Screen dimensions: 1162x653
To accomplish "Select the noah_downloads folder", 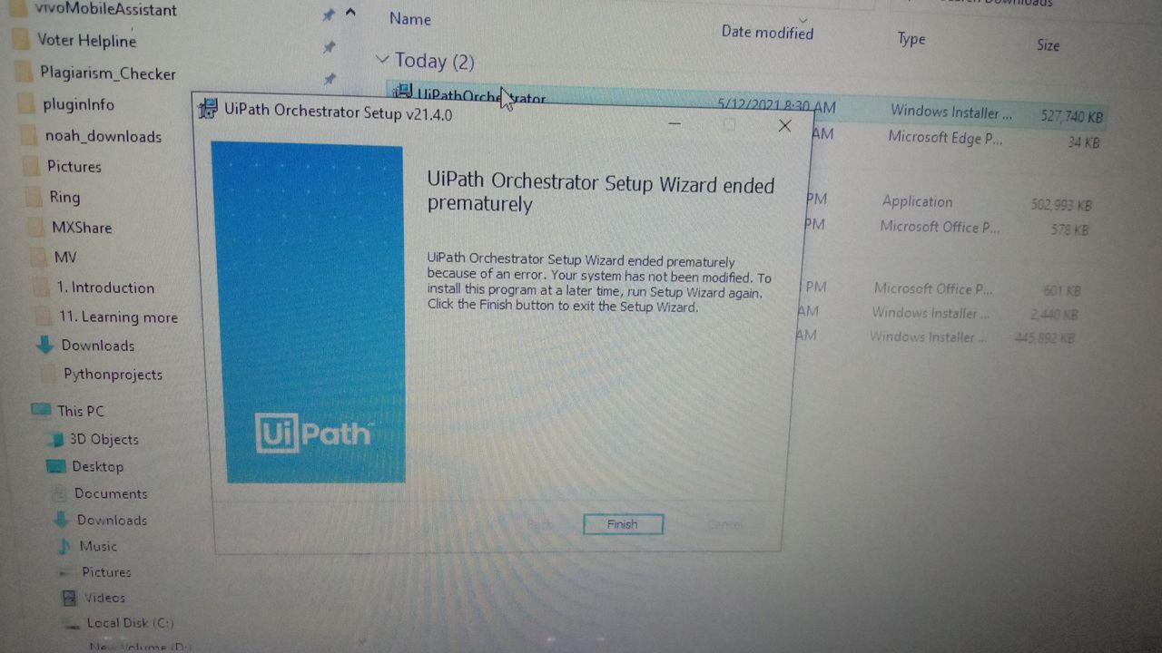I will 103,136.
